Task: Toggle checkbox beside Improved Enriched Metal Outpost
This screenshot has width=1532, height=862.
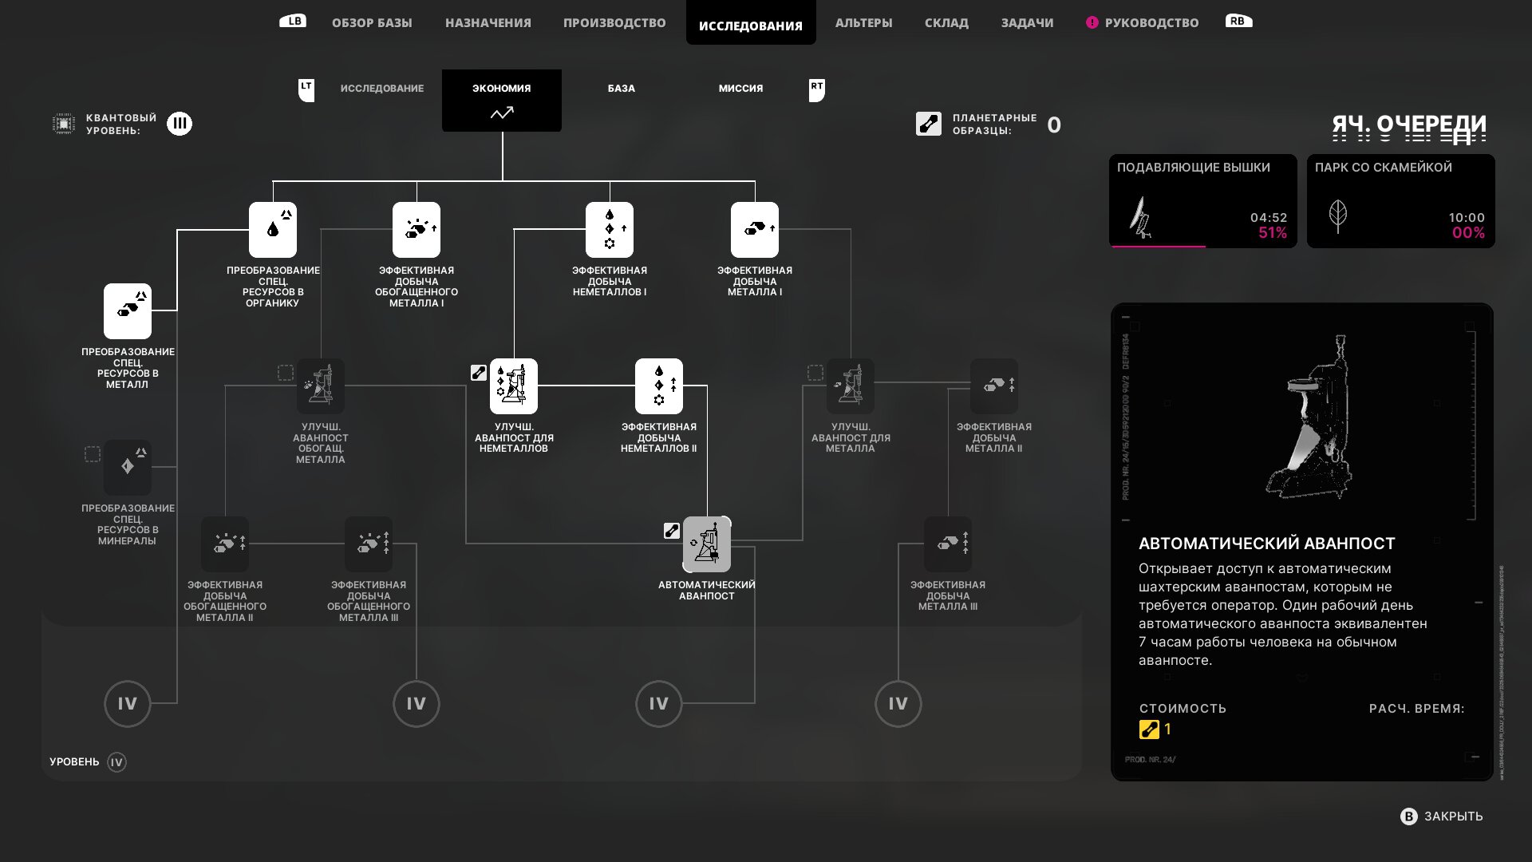Action: 285,373
